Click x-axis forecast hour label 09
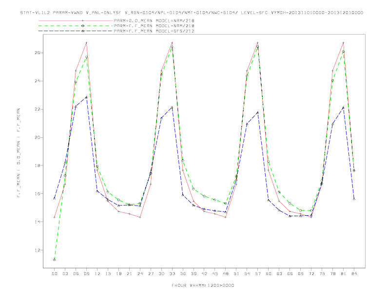The width and height of the screenshot is (386, 298). [86, 274]
